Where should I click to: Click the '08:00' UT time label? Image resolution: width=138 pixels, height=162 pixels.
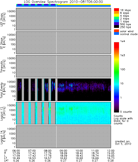coord(48,151)
